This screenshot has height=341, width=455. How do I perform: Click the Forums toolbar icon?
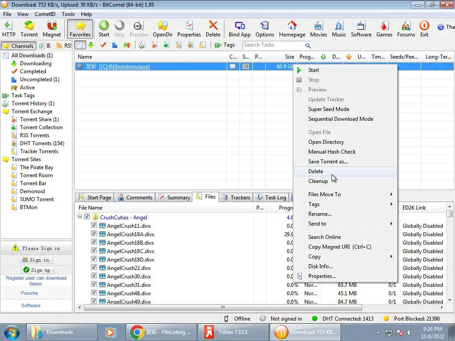406,29
